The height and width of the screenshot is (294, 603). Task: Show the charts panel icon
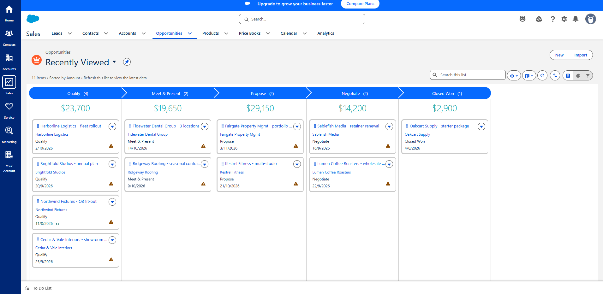click(x=578, y=75)
